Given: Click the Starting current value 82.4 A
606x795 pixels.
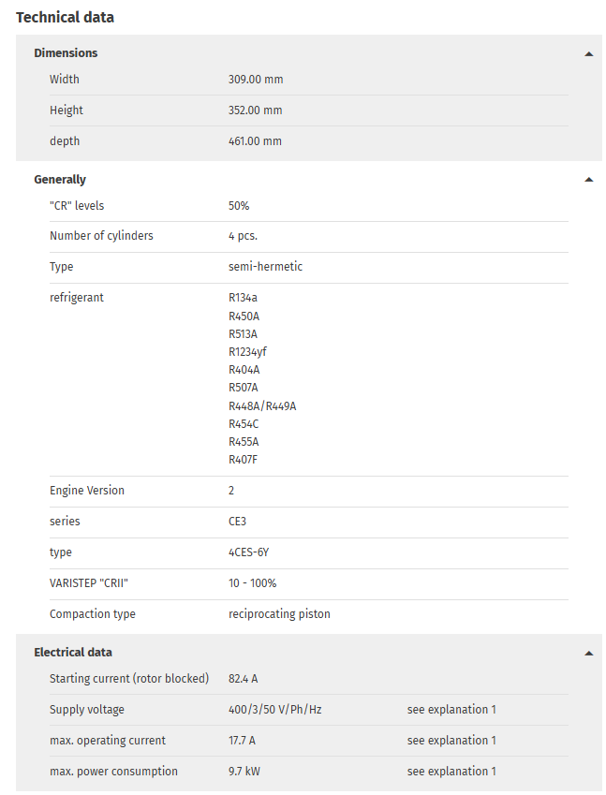Looking at the screenshot, I should click(243, 678).
